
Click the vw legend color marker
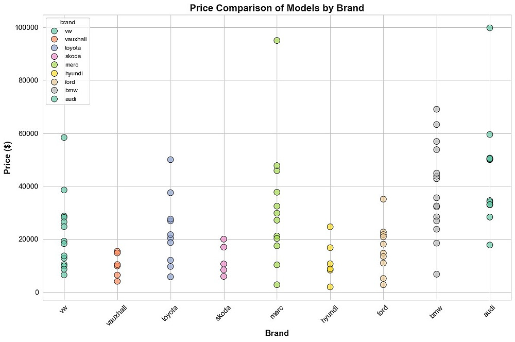coord(54,31)
